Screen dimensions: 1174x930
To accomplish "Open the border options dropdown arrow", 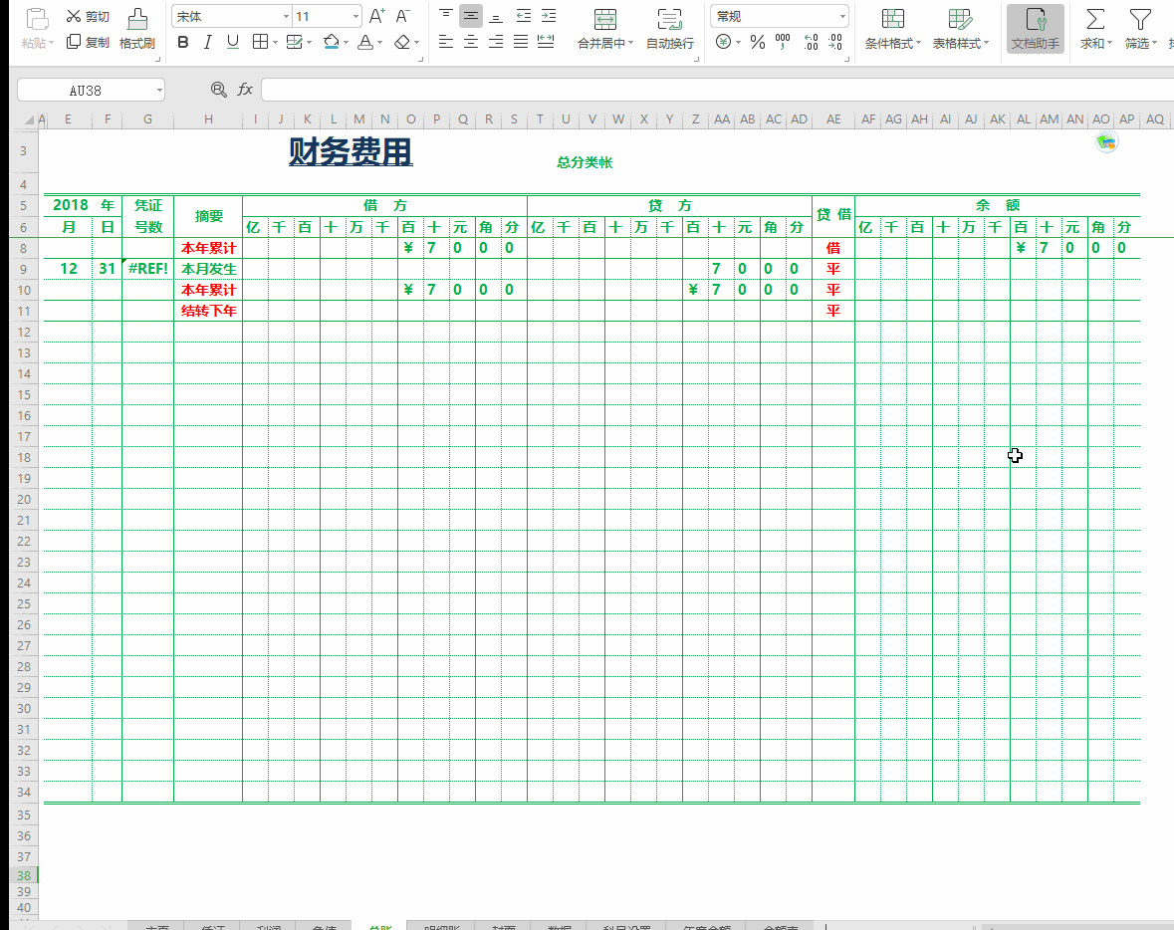I will [x=276, y=43].
